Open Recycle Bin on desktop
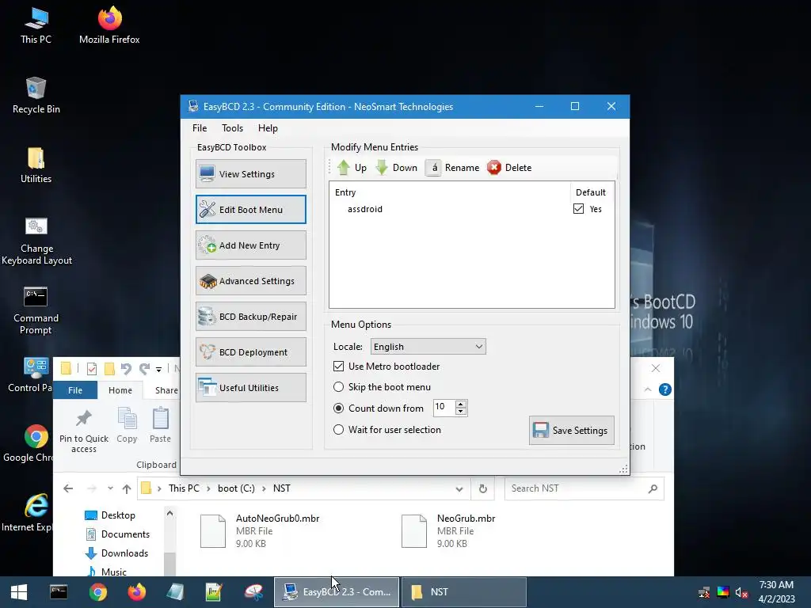This screenshot has width=811, height=608. 36,95
